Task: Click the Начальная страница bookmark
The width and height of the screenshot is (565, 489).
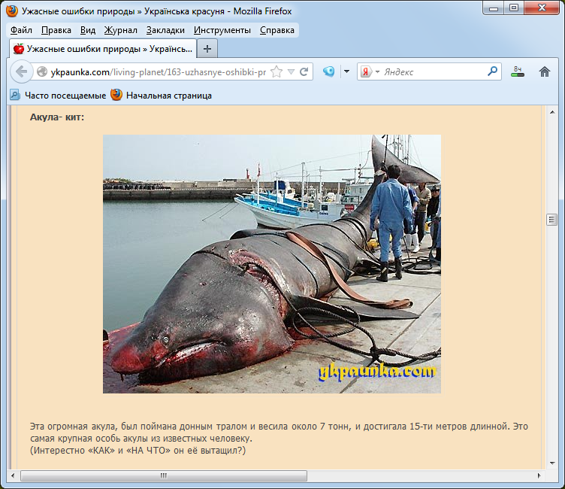Action: 161,96
